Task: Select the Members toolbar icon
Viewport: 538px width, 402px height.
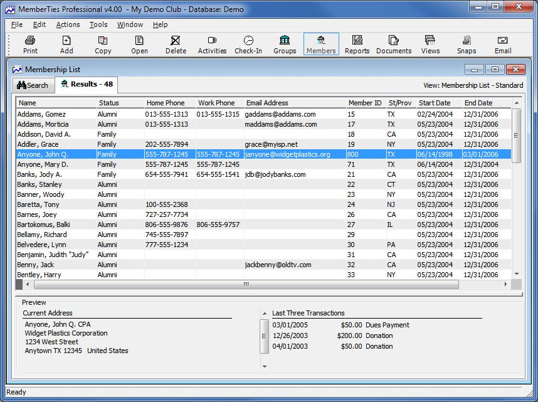Action: pos(320,43)
